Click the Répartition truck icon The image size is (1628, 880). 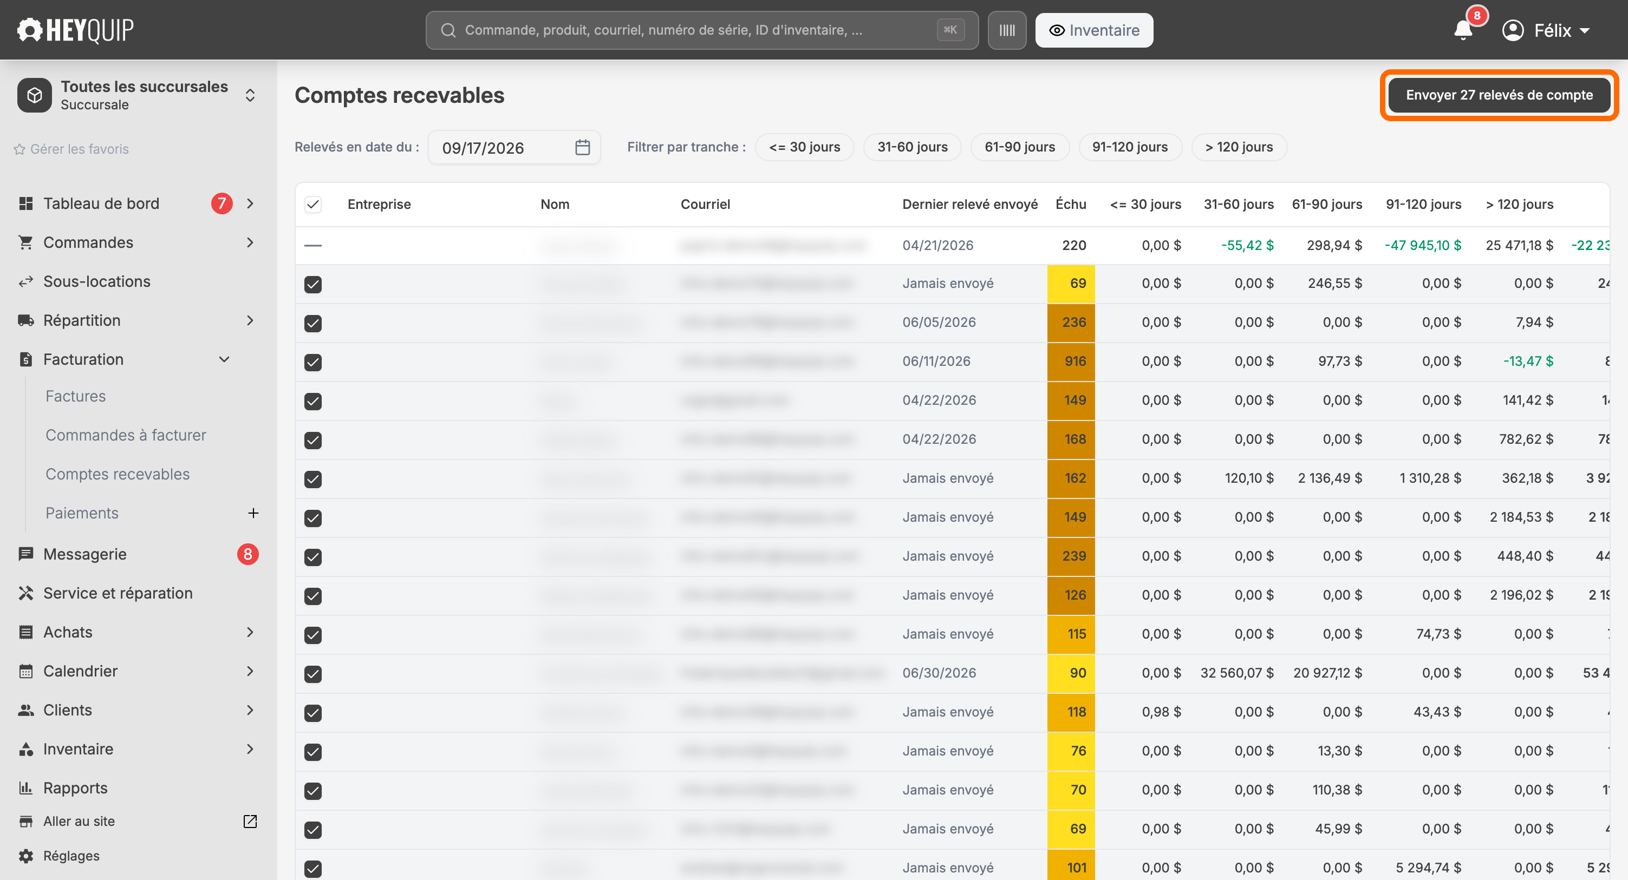point(26,320)
